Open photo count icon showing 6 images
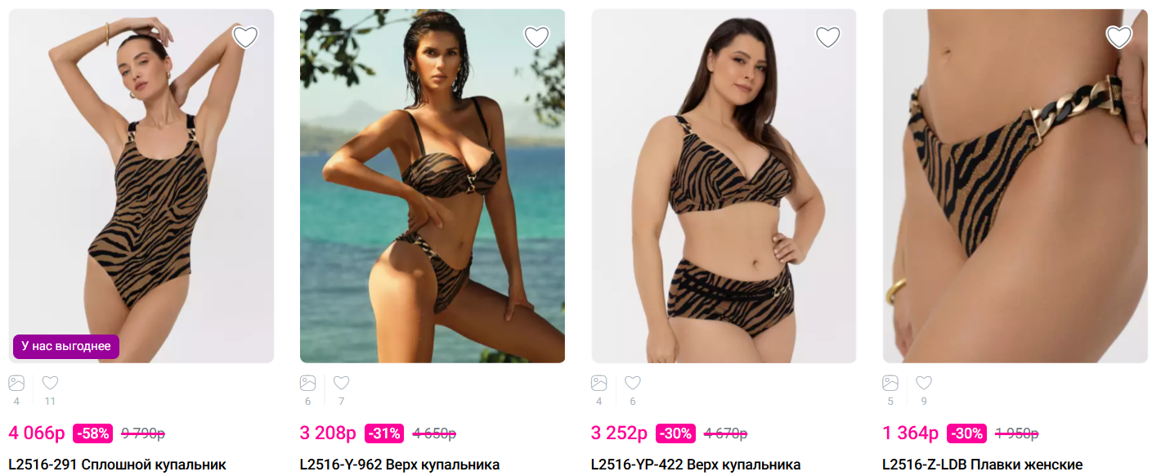Image resolution: width=1161 pixels, height=476 pixels. [307, 383]
